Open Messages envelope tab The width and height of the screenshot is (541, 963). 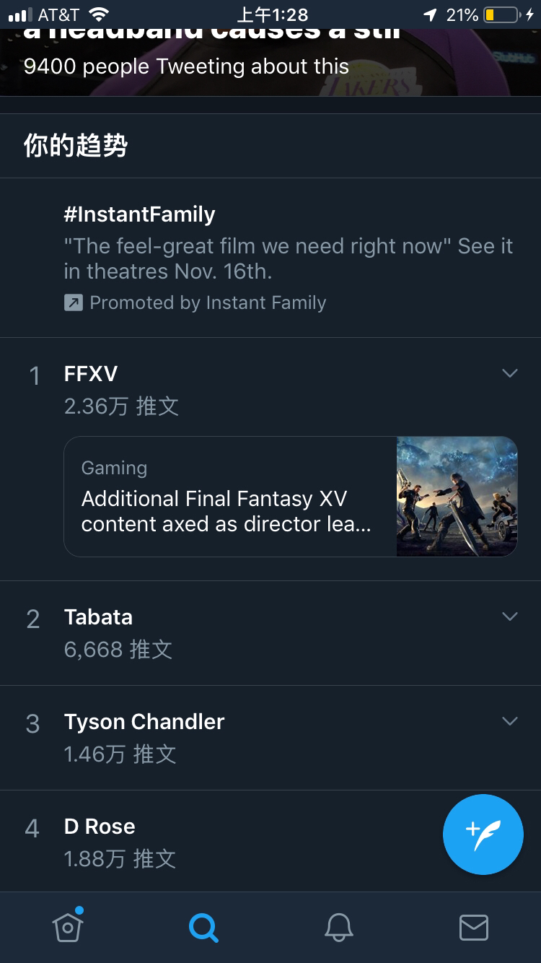pos(473,926)
